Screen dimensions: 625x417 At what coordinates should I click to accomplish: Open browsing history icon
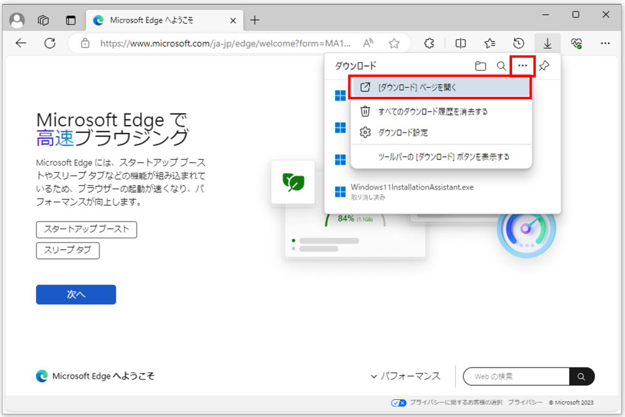(x=519, y=43)
